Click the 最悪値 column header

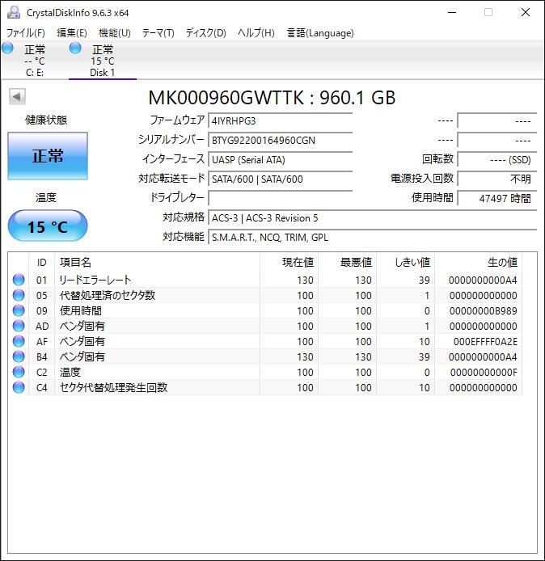coord(348,263)
